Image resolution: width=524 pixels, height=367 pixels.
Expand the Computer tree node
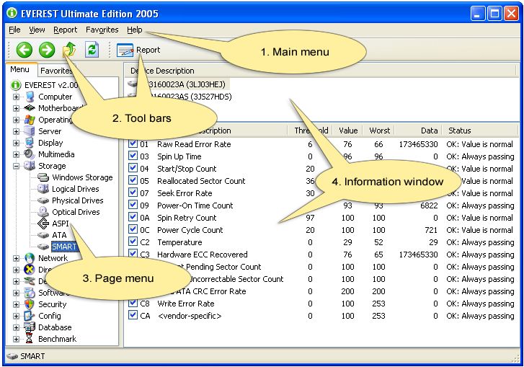(16, 97)
